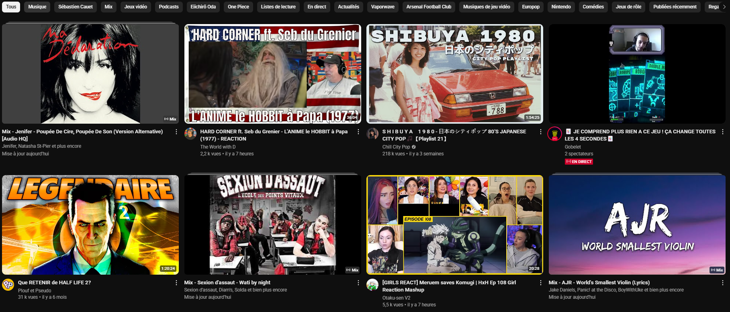Open options menu for GIRLS REACT video
This screenshot has height=312, width=730.
[x=540, y=283]
